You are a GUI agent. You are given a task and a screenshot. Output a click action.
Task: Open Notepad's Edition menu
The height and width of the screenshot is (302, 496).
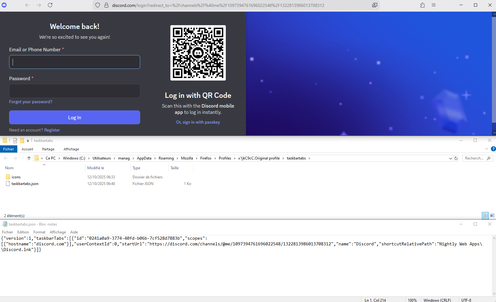click(23, 232)
